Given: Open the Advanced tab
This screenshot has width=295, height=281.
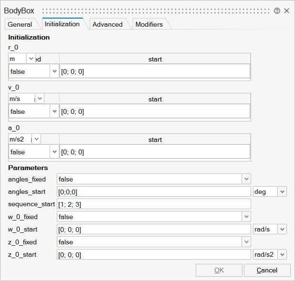Looking at the screenshot, I should pos(107,24).
